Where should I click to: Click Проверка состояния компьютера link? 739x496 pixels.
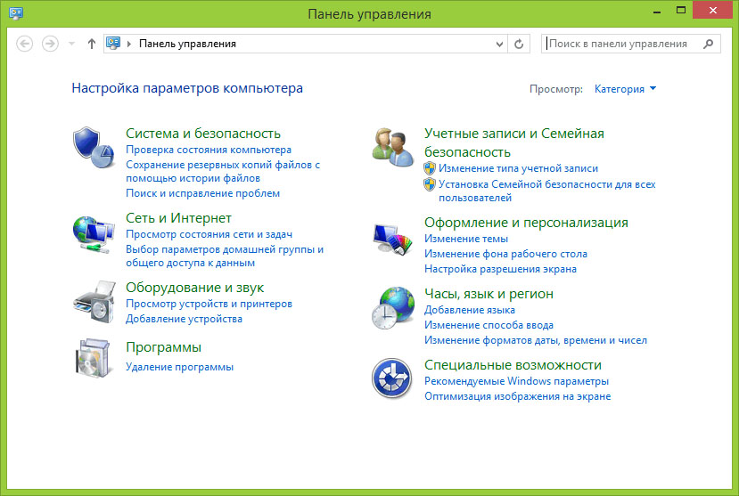click(x=209, y=150)
